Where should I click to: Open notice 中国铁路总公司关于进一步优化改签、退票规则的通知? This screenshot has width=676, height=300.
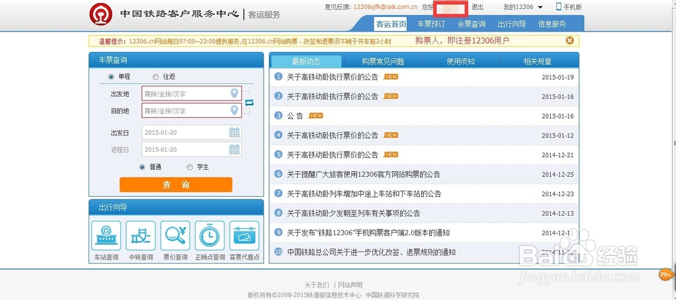pyautogui.click(x=371, y=252)
